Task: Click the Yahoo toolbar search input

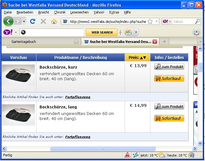Action: (51, 32)
